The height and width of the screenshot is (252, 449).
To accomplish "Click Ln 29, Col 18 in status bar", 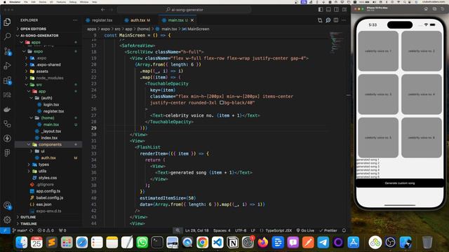I will click(197, 230).
